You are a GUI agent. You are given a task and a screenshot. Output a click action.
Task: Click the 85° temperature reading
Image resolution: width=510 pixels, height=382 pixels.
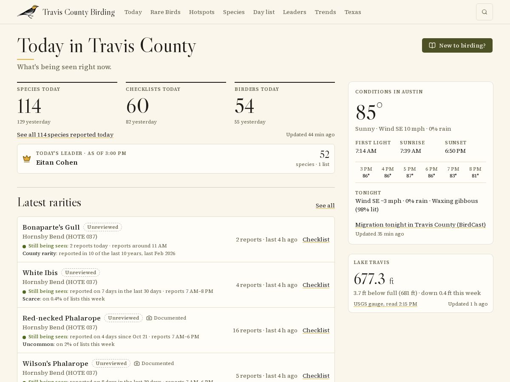(369, 112)
